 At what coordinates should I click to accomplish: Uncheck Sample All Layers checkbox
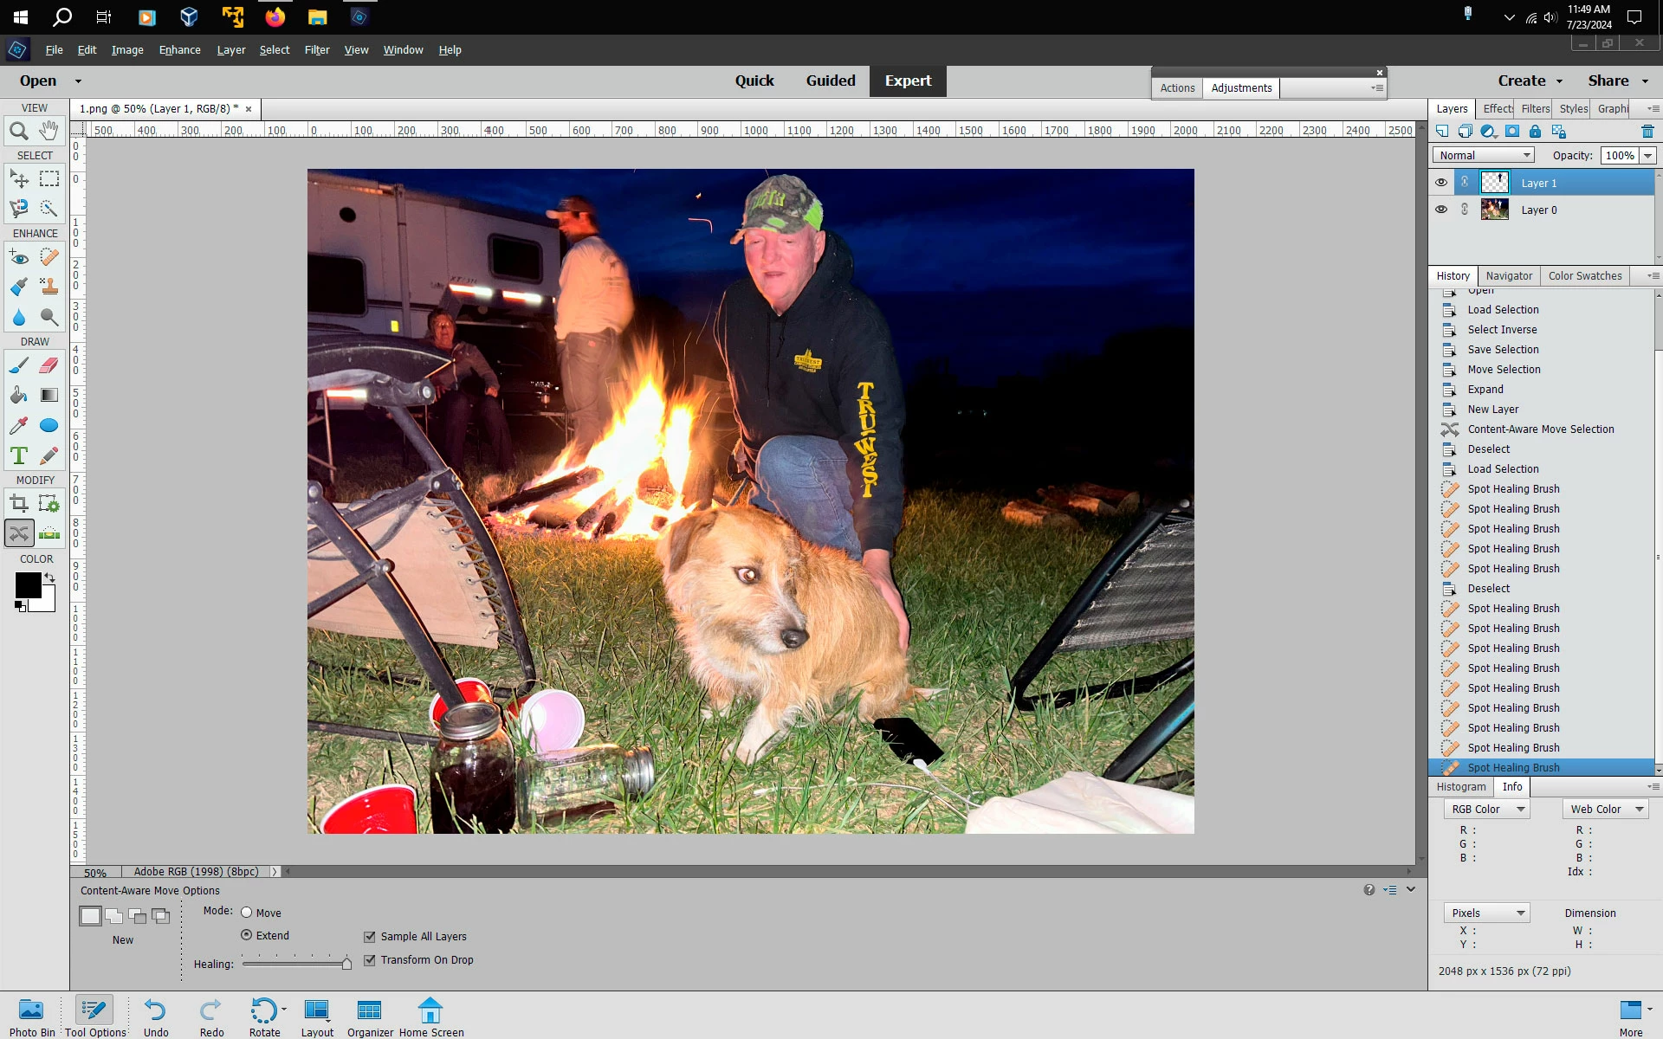click(370, 937)
